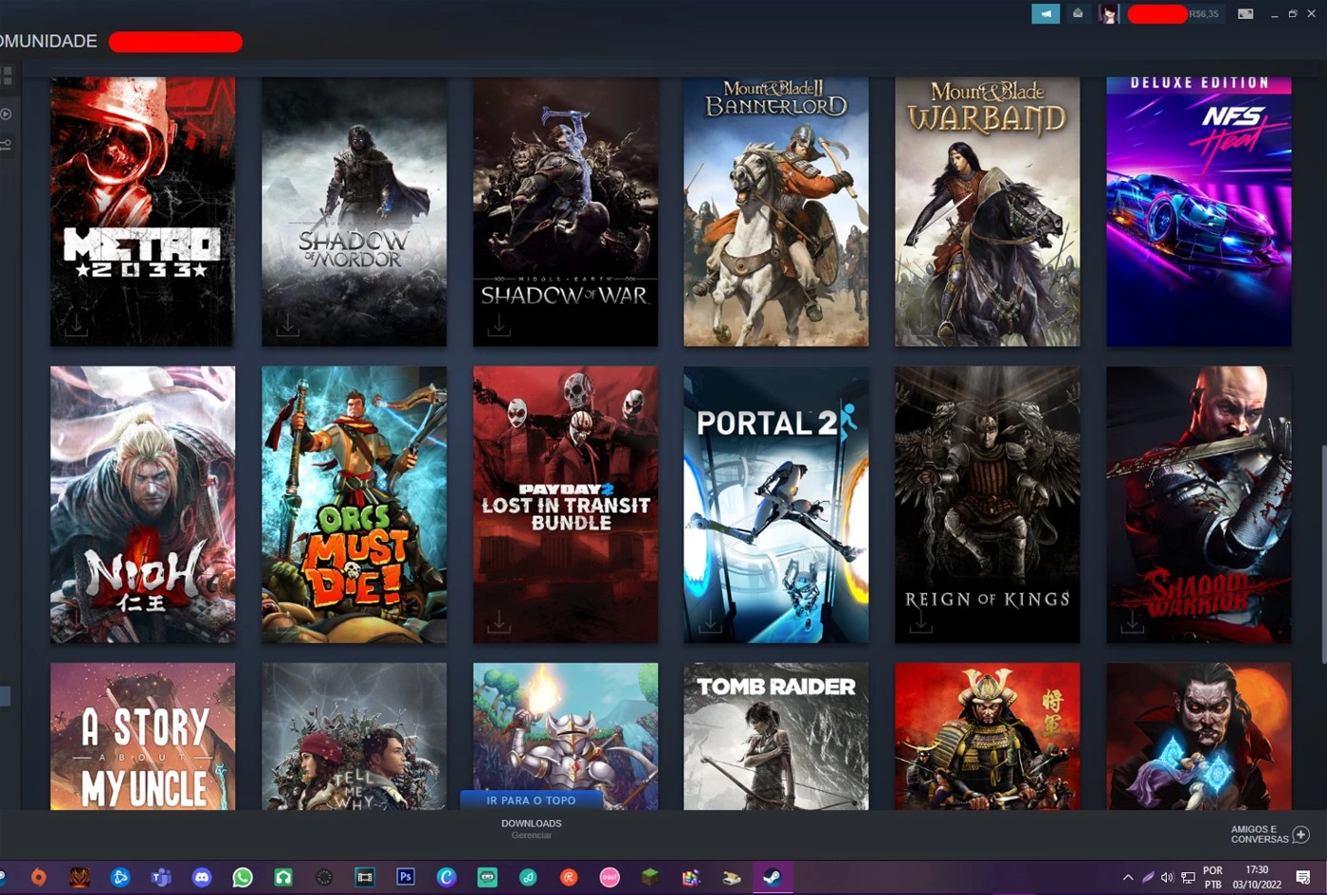Click download arrow on Shadow Warrior
The width and height of the screenshot is (1327, 895).
click(x=1132, y=622)
